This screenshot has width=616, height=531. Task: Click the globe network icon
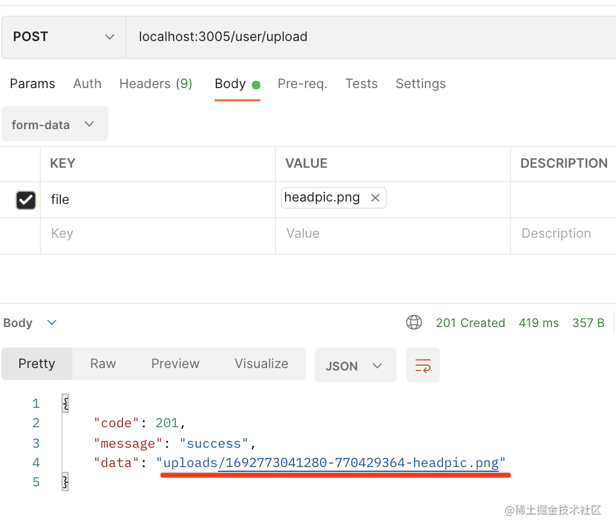[x=414, y=323]
